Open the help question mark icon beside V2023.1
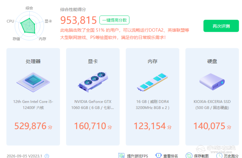This screenshot has width=242, height=158. [47, 156]
